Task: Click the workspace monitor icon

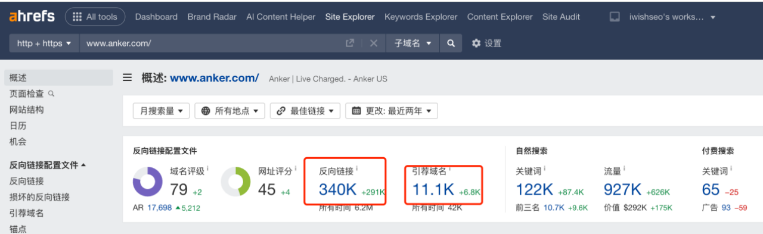Action: coord(615,17)
